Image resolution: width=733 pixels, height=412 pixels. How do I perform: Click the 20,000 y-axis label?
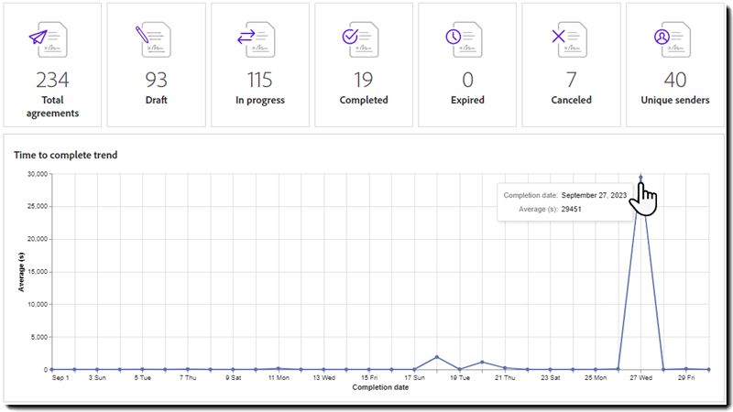(38, 239)
